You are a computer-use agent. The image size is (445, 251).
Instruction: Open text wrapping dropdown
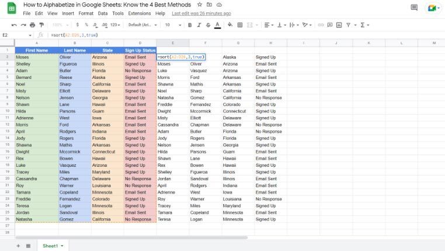294,25
